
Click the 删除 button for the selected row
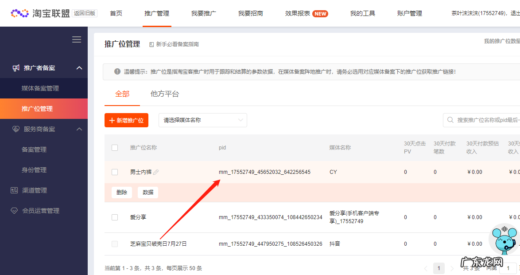coord(121,192)
